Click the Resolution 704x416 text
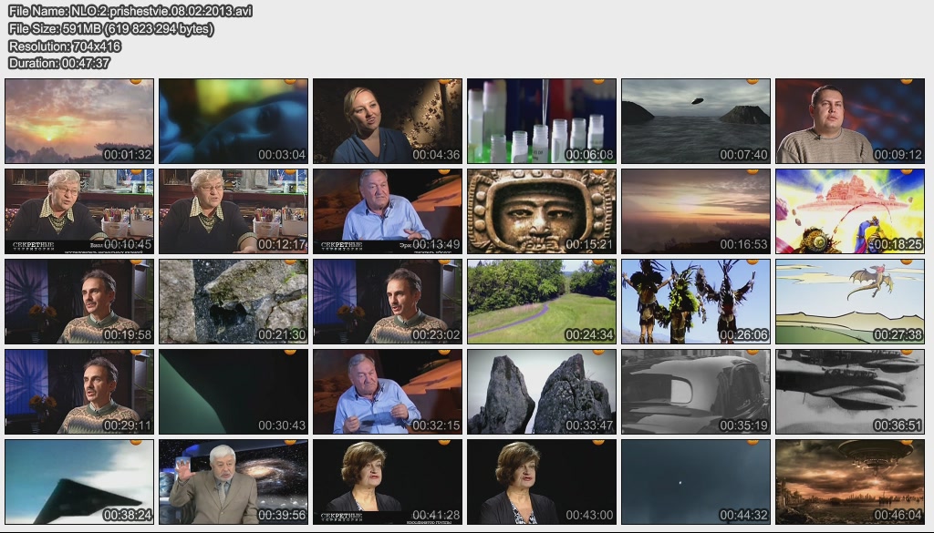The width and height of the screenshot is (934, 533). tap(65, 46)
